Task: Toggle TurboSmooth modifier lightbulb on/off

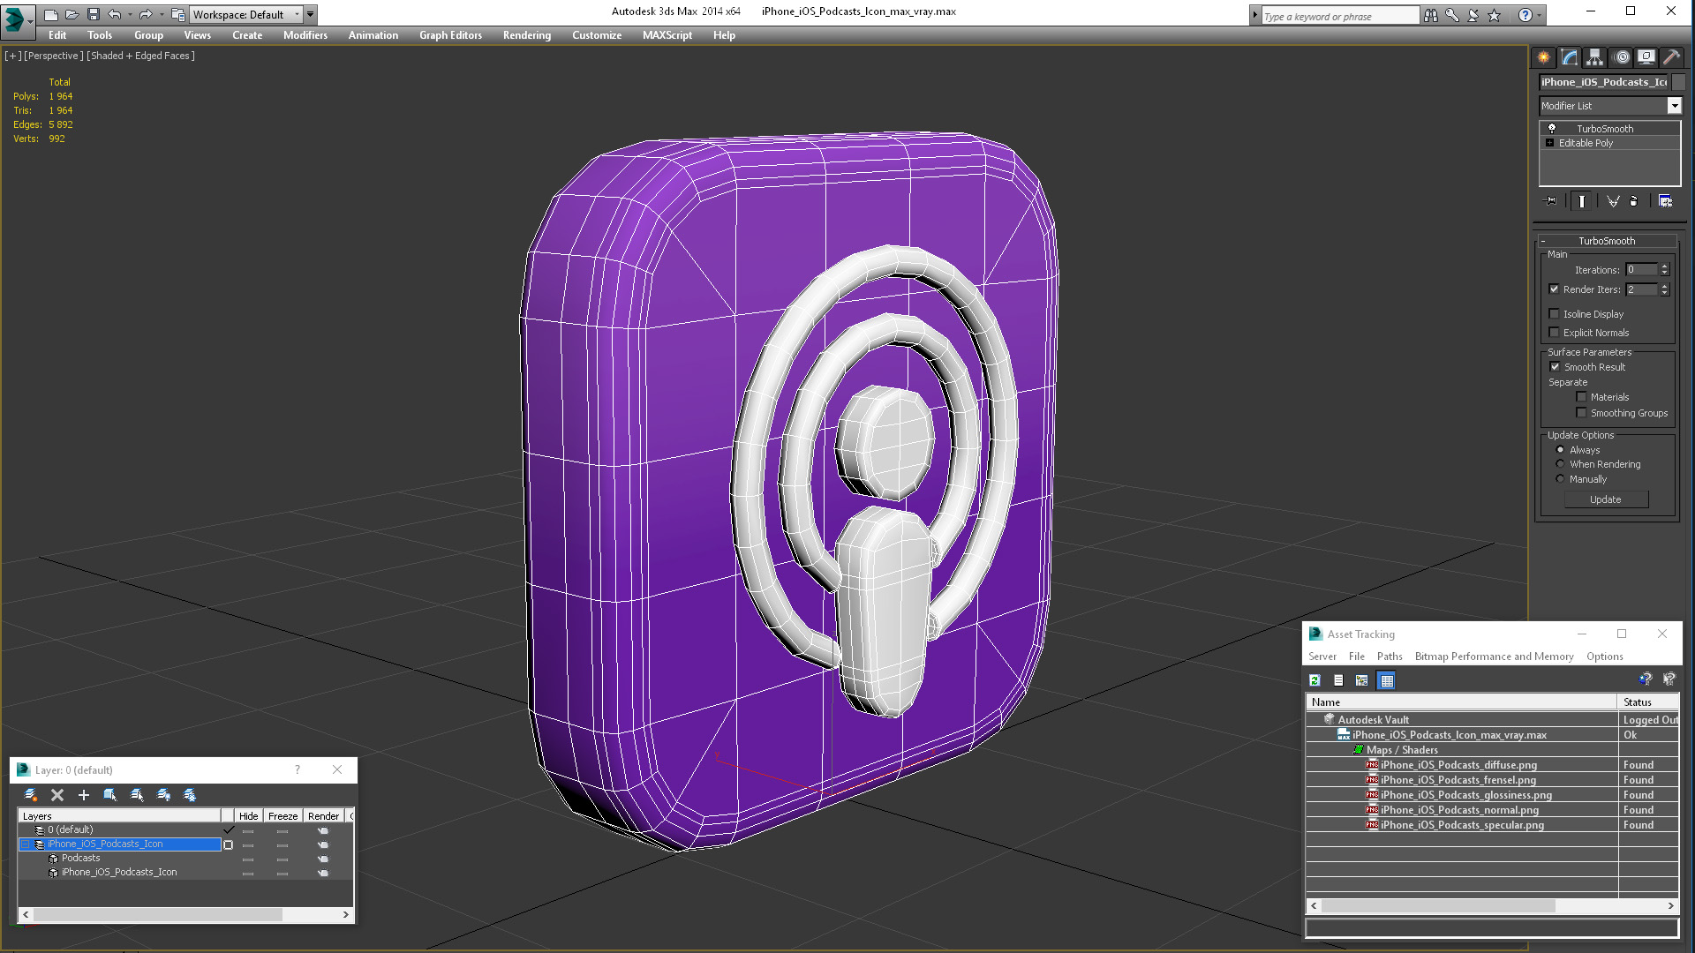Action: [1551, 129]
